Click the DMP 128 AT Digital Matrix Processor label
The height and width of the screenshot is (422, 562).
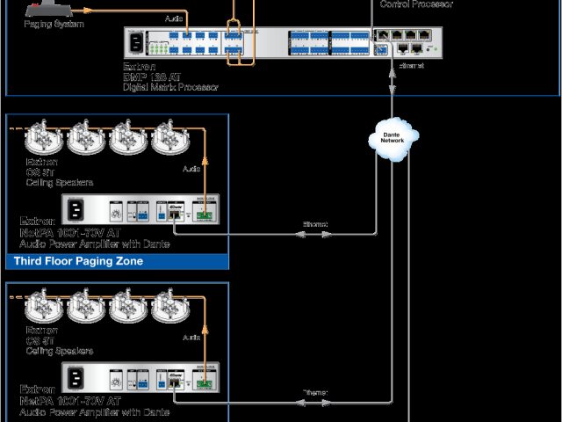click(170, 78)
